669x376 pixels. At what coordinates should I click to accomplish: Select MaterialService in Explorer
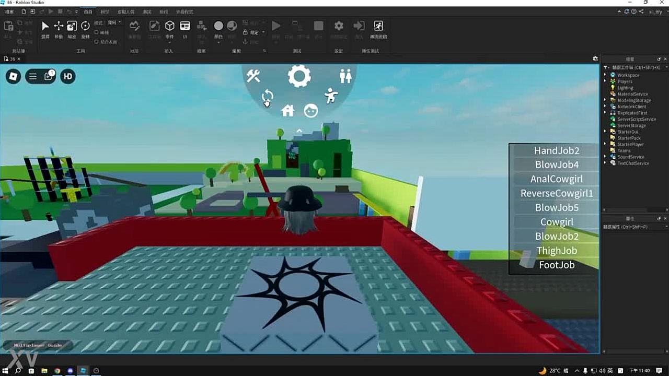[632, 94]
